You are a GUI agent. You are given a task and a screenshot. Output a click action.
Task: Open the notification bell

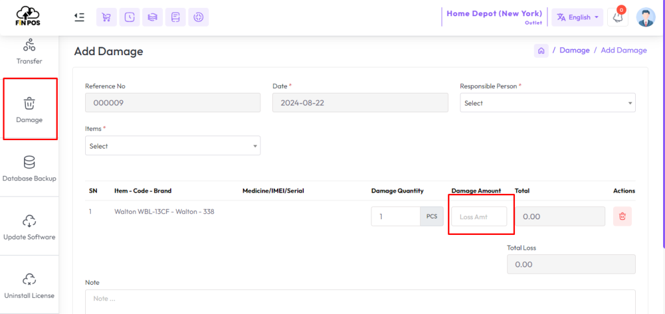tap(618, 18)
